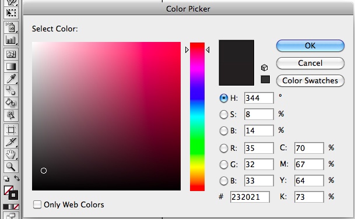Select the Hand tool
This screenshot has width=355, height=219.
10,154
